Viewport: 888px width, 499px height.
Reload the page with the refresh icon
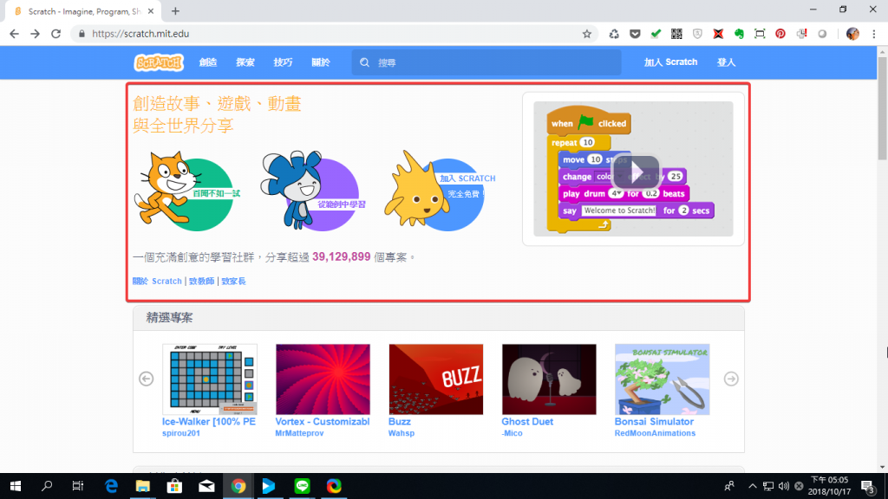tap(55, 34)
